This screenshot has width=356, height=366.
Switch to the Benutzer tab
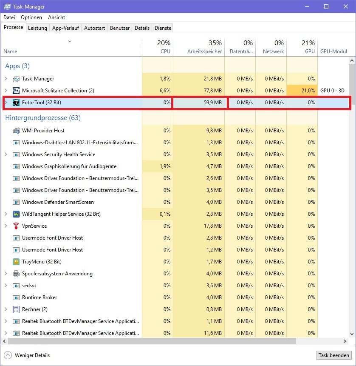(120, 28)
